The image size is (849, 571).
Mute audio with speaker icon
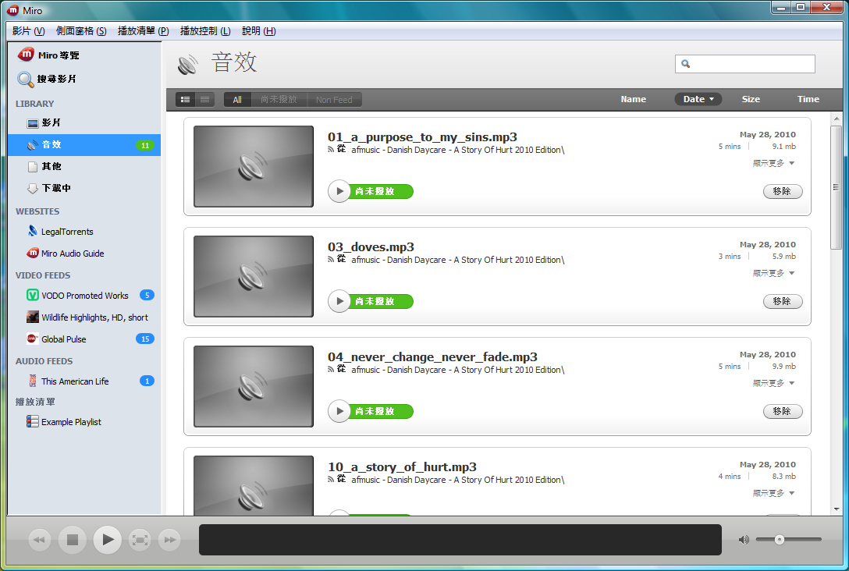(x=744, y=540)
